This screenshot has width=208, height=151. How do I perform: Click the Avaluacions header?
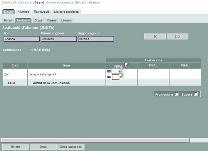coord(153,60)
